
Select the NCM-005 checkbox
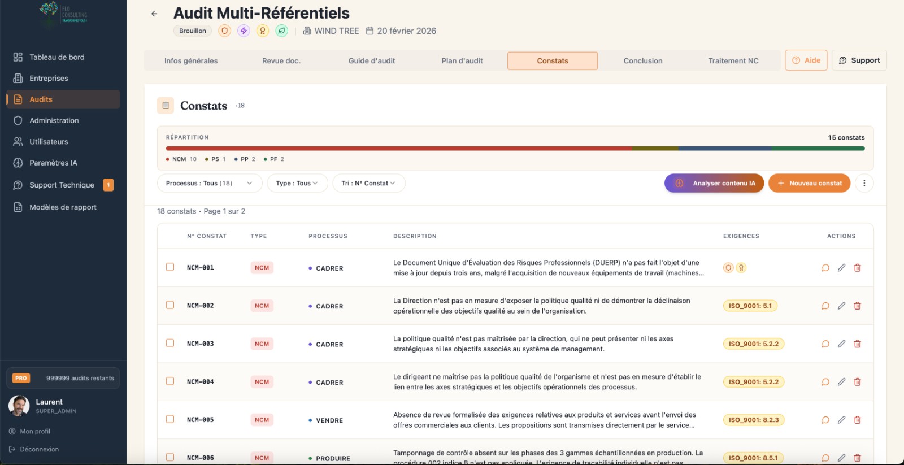click(170, 419)
